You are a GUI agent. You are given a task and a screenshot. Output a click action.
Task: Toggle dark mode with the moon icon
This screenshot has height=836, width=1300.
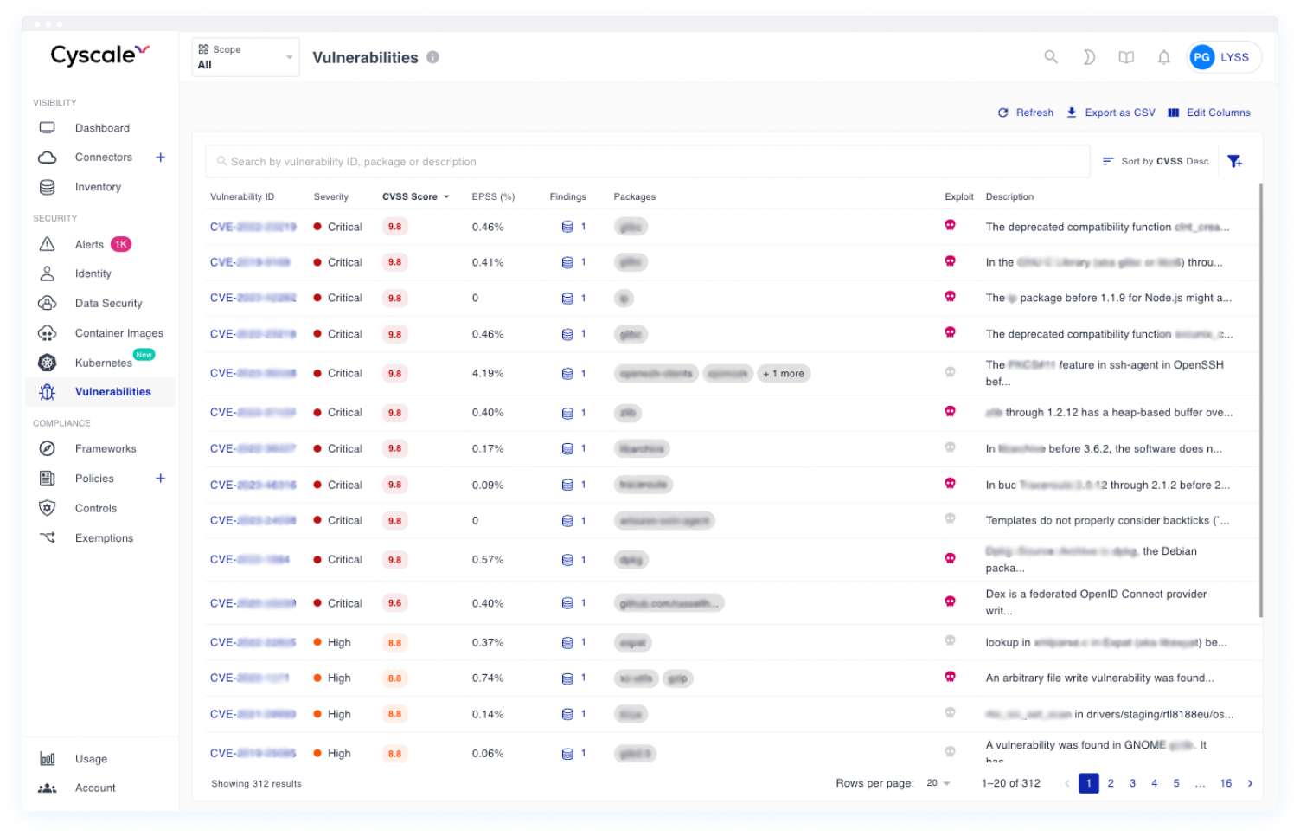[1088, 57]
